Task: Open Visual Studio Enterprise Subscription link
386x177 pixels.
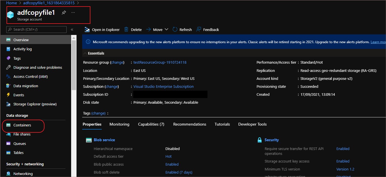Action: pos(164,86)
